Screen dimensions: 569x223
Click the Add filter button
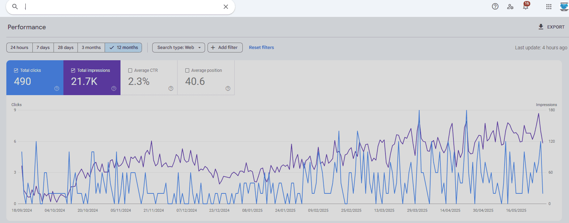point(225,48)
